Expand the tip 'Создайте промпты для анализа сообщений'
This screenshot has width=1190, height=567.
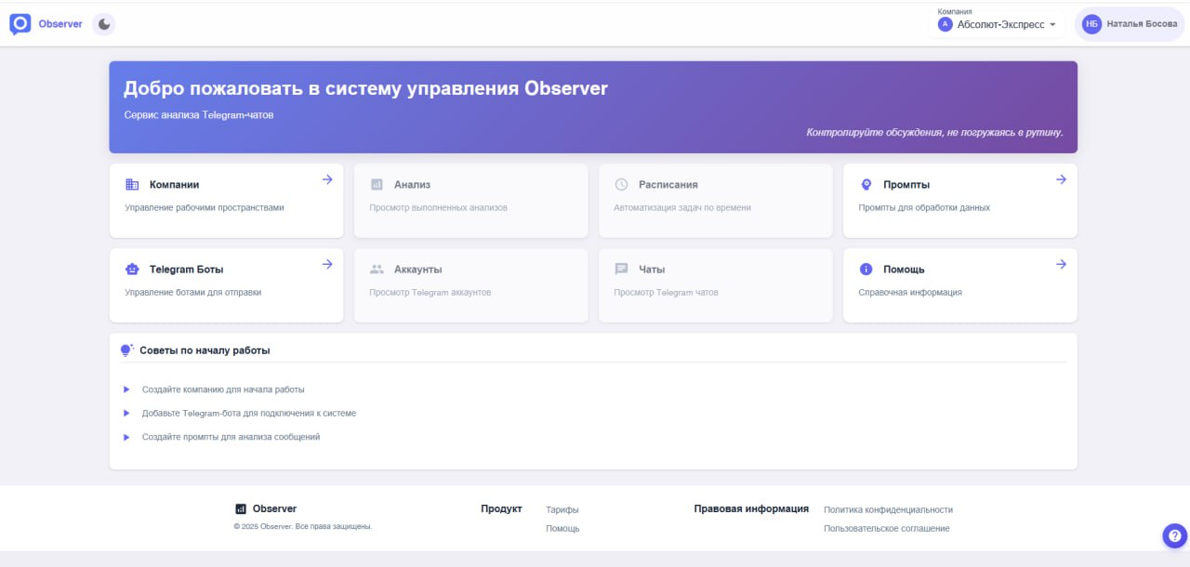pos(231,437)
